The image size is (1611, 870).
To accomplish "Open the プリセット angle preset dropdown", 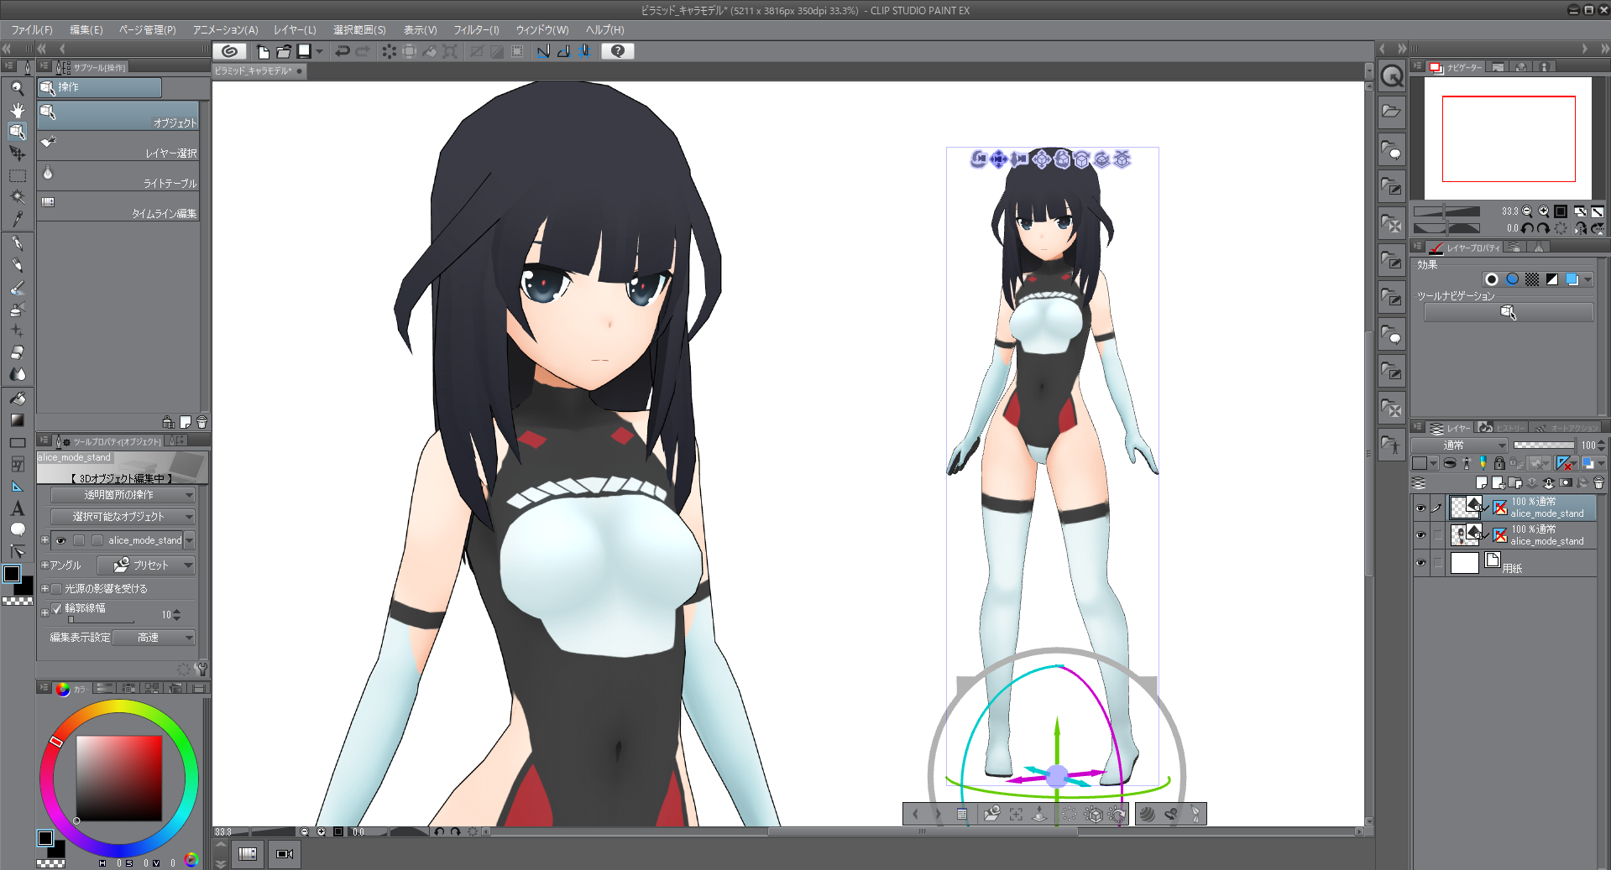I will click(x=146, y=565).
